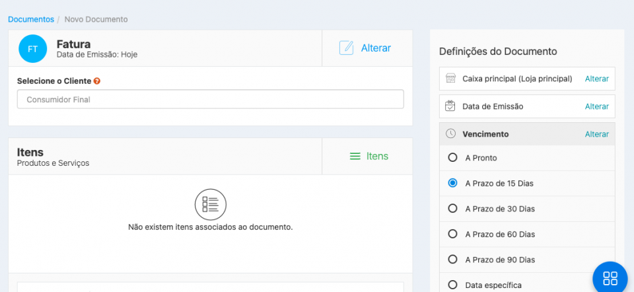Click the calendar icon for Data de Emissão
The width and height of the screenshot is (634, 292).
tap(450, 106)
